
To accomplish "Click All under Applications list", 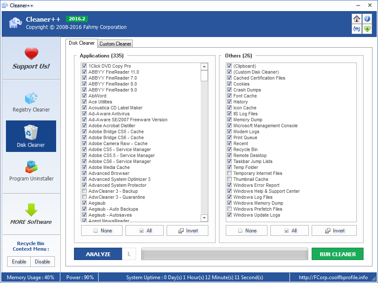I will (x=145, y=230).
